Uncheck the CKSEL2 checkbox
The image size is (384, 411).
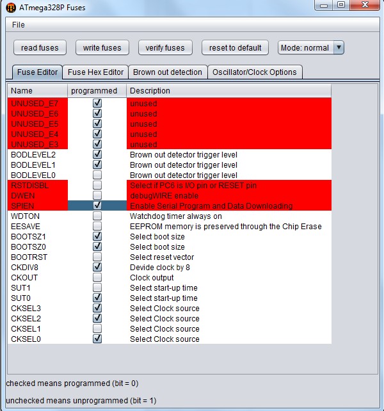[x=97, y=318]
